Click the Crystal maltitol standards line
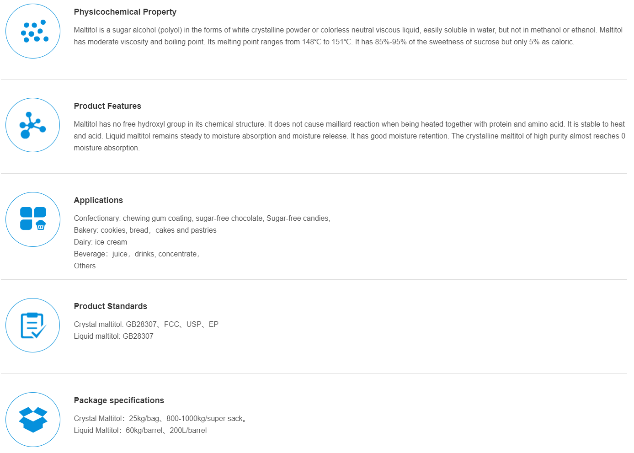 [146, 325]
